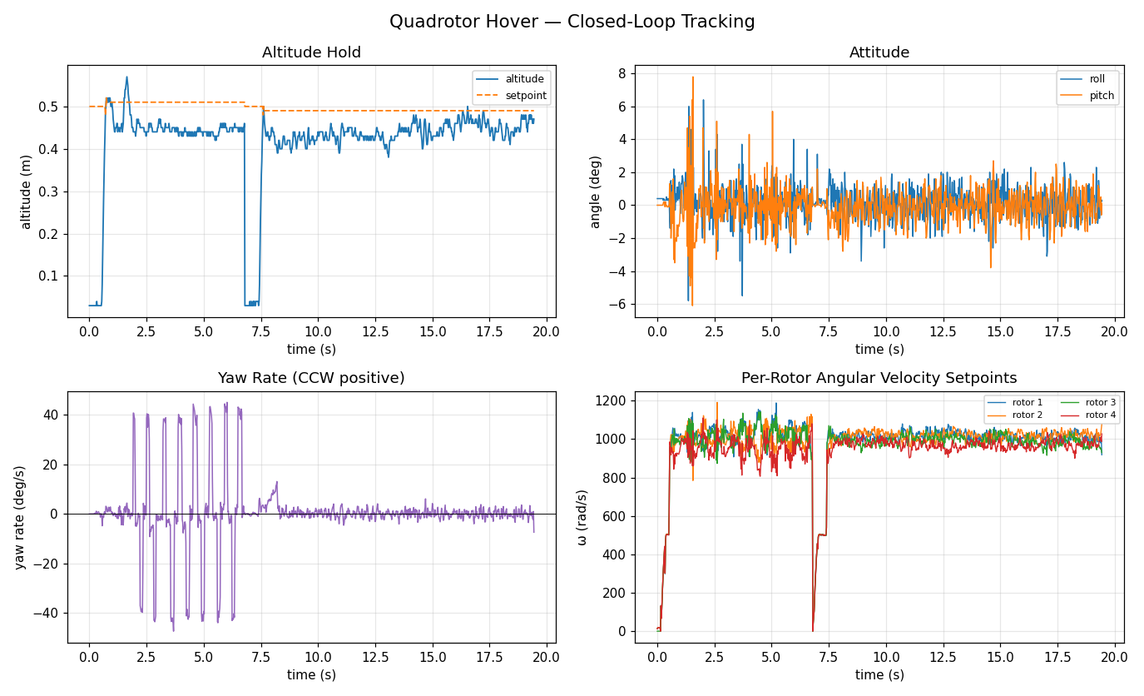Click the 'Attitude' subplot title
This screenshot has width=1144, height=696.
point(879,52)
